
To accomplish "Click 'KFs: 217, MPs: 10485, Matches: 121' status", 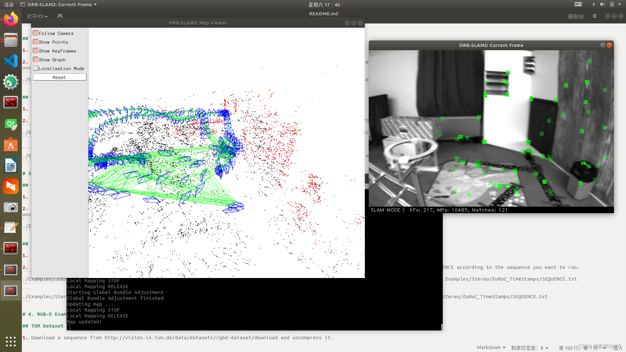I will 458,210.
